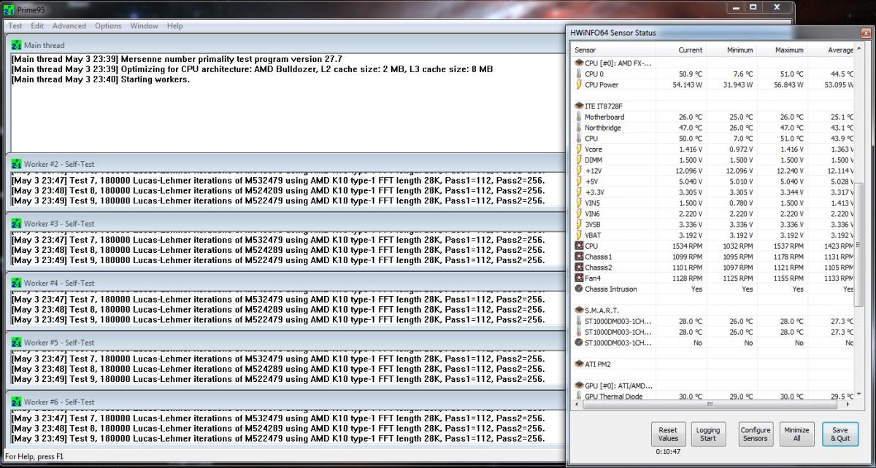Click the Worker #3 Self-Test window icon
The height and width of the screenshot is (468, 876).
click(x=17, y=224)
